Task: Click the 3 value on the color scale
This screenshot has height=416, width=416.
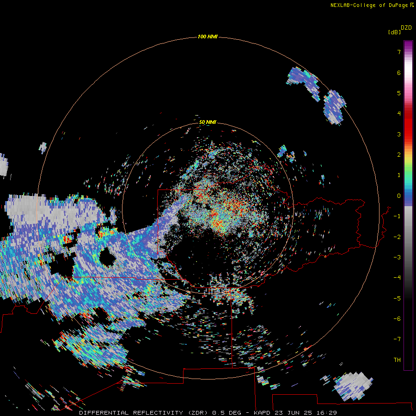Action: pyautogui.click(x=399, y=134)
